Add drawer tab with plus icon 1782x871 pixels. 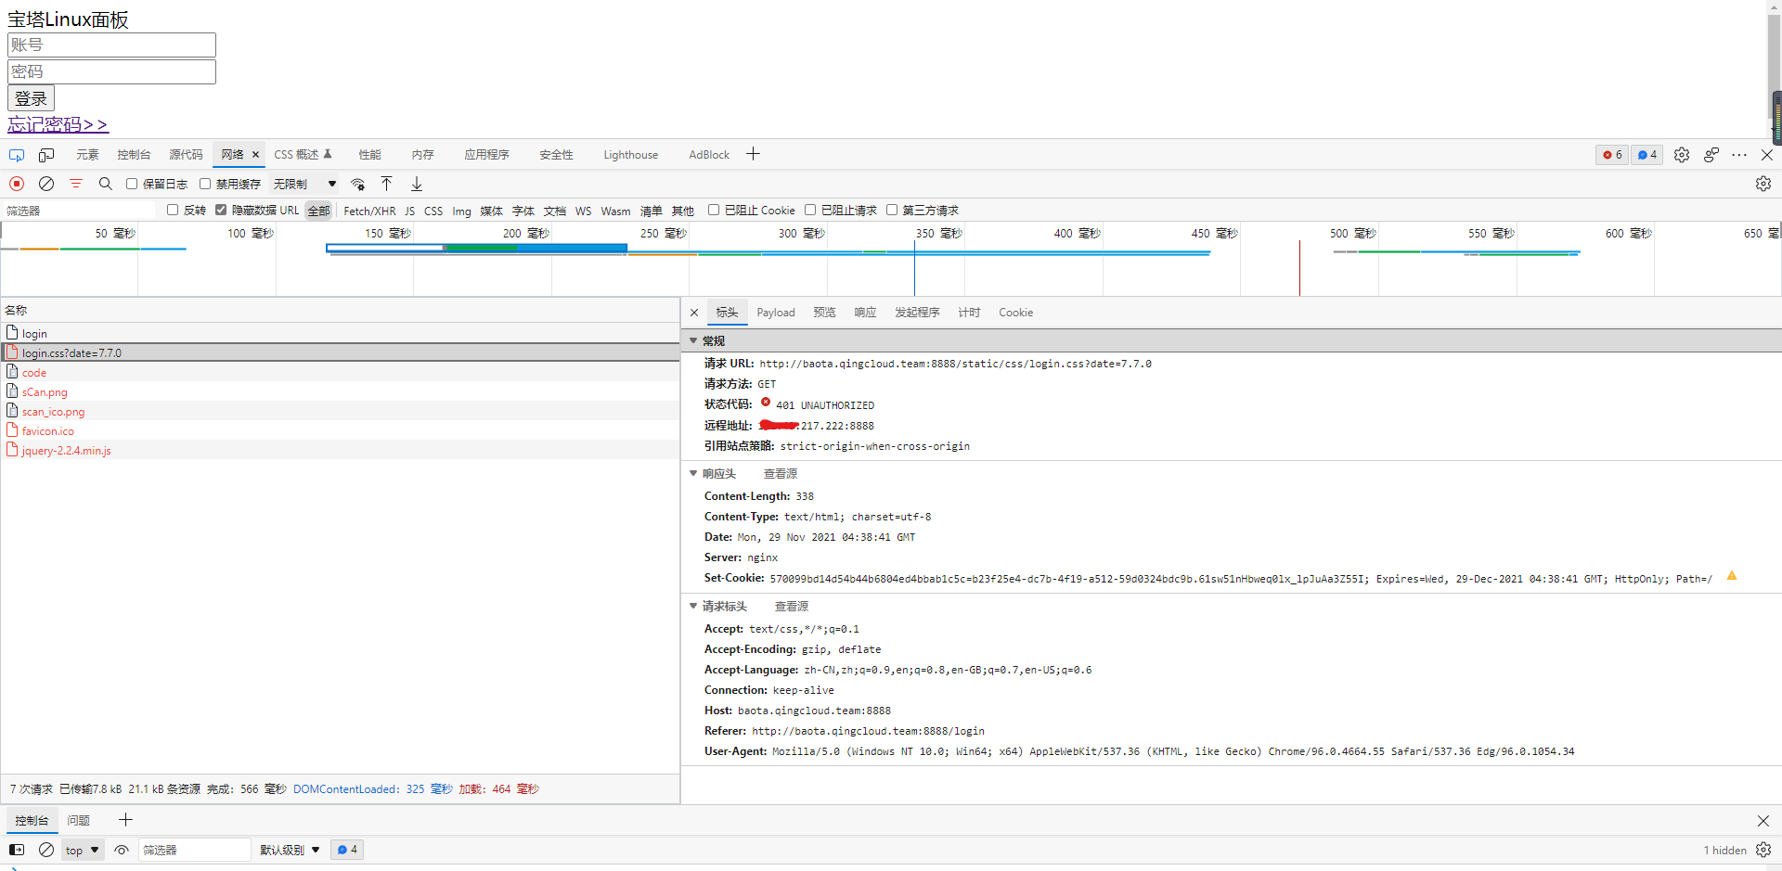pyautogui.click(x=125, y=820)
